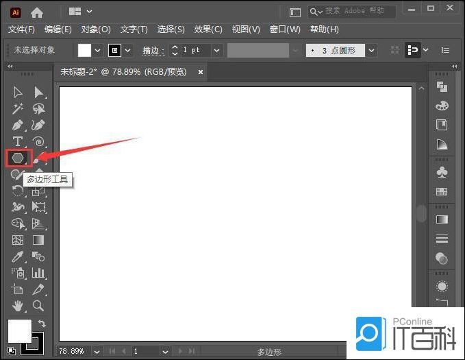Viewport: 465px width, 360px height.
Task: Collapse the left toolbar double arrows
Action: coord(10,67)
